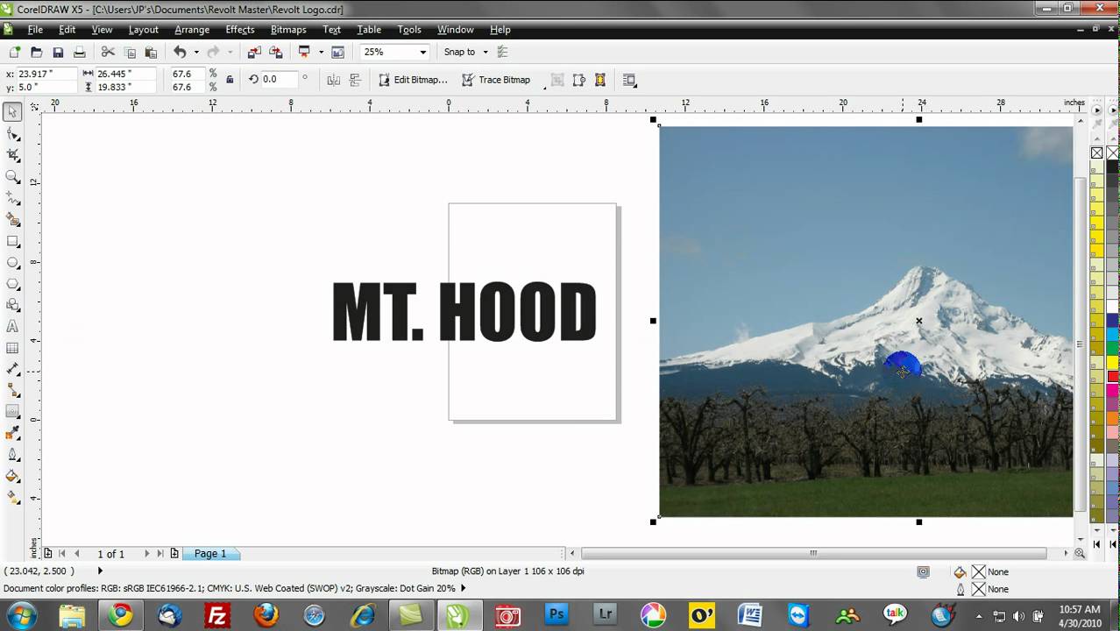Open the Tools menu
This screenshot has width=1120, height=631.
[x=409, y=30]
